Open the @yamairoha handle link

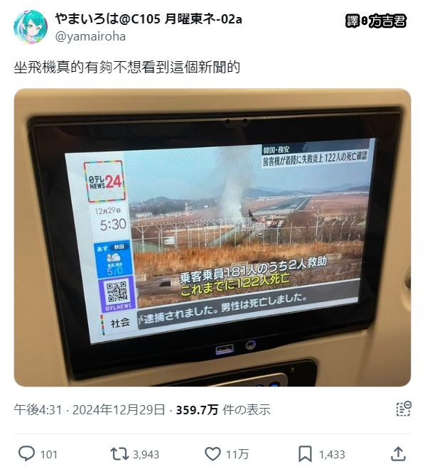coord(90,36)
